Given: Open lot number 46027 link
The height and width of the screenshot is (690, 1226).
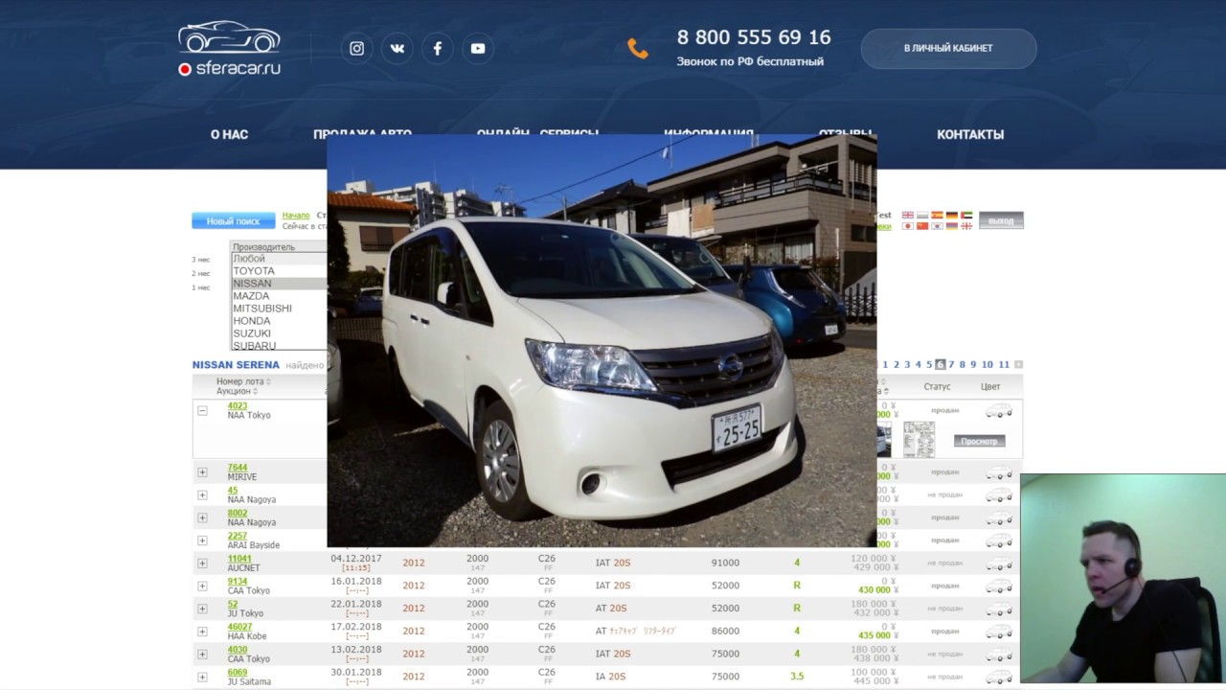Looking at the screenshot, I should pyautogui.click(x=239, y=627).
